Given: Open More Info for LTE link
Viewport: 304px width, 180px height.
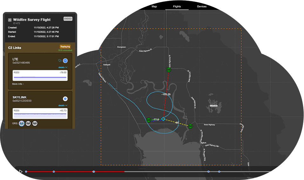Looking at the screenshot, I should click(18, 84).
